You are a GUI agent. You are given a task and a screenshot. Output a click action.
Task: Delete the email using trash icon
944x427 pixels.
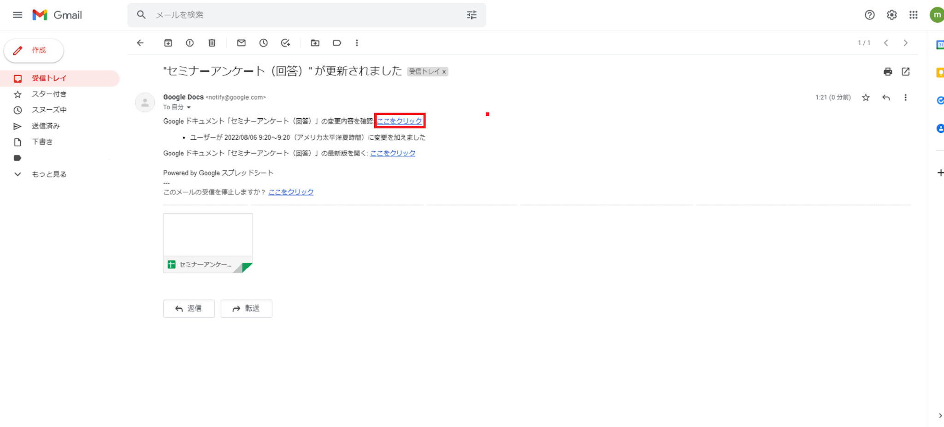click(x=212, y=43)
